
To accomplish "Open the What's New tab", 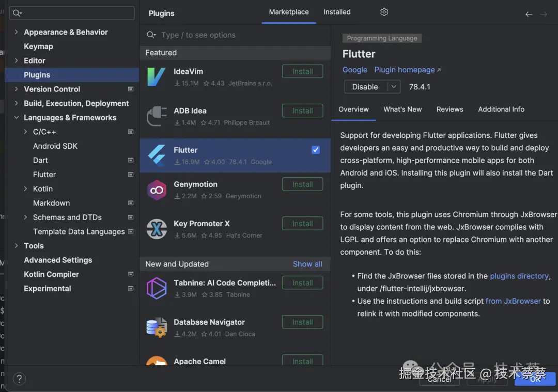I will pos(402,109).
